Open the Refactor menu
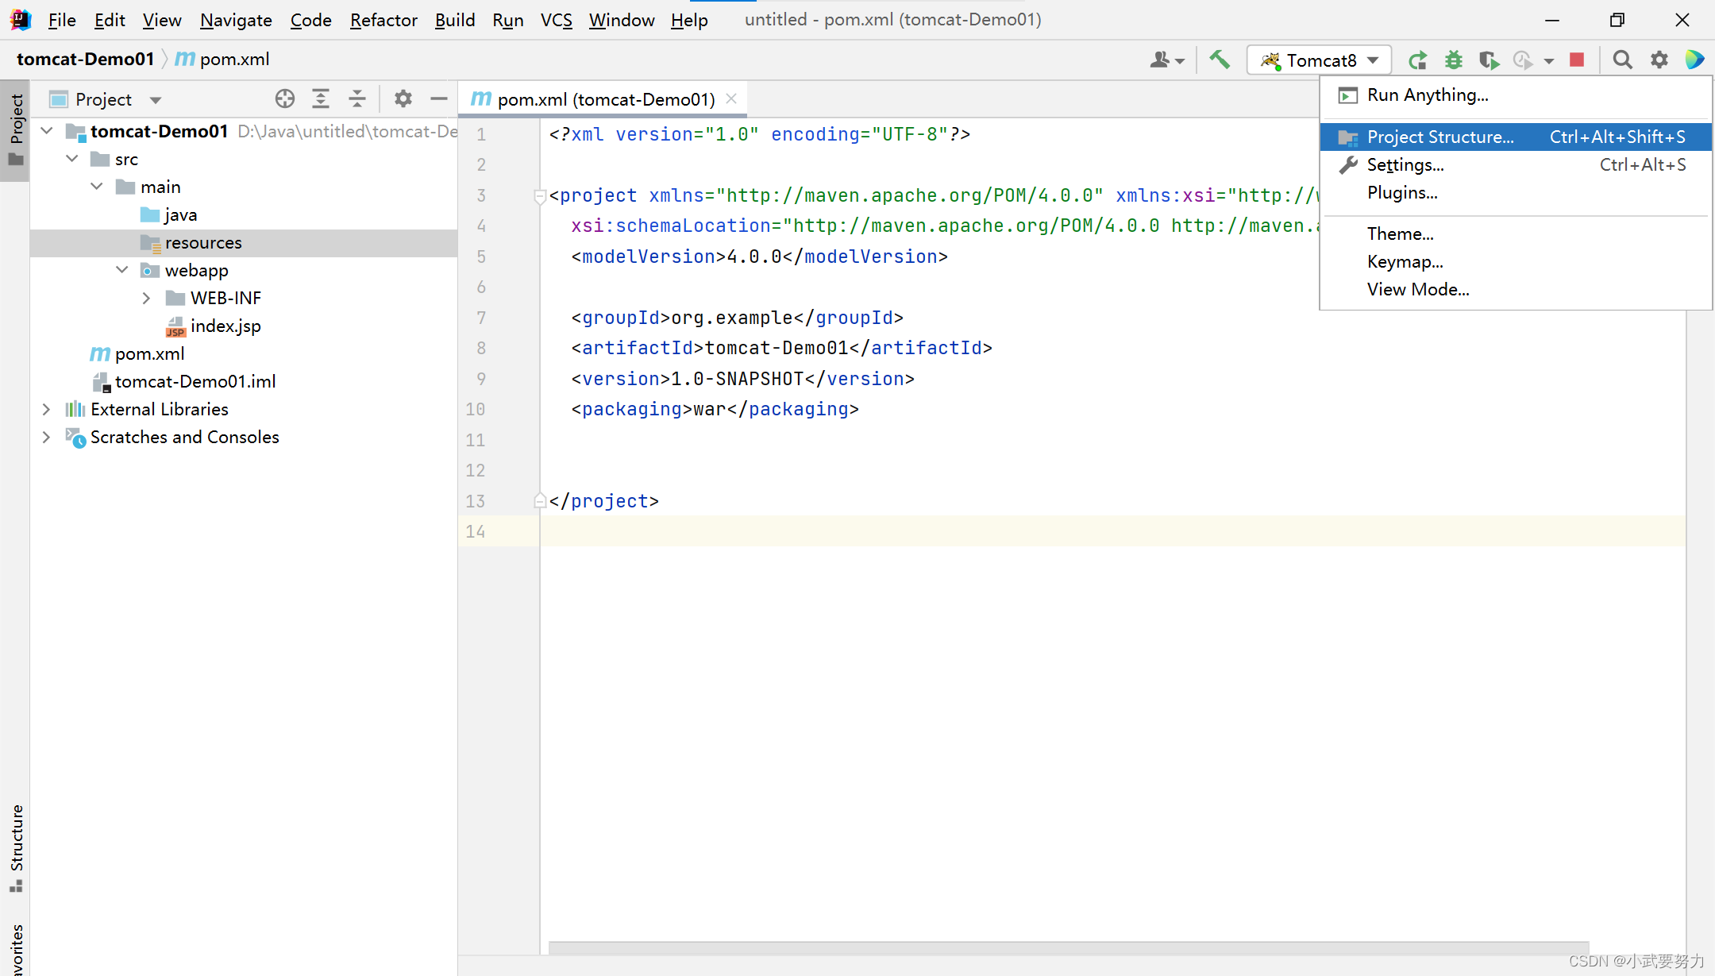1715x976 pixels. tap(383, 20)
